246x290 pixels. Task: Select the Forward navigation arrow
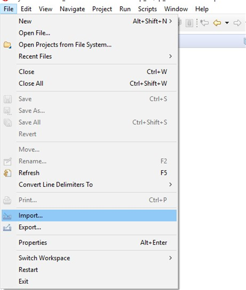coord(237,23)
